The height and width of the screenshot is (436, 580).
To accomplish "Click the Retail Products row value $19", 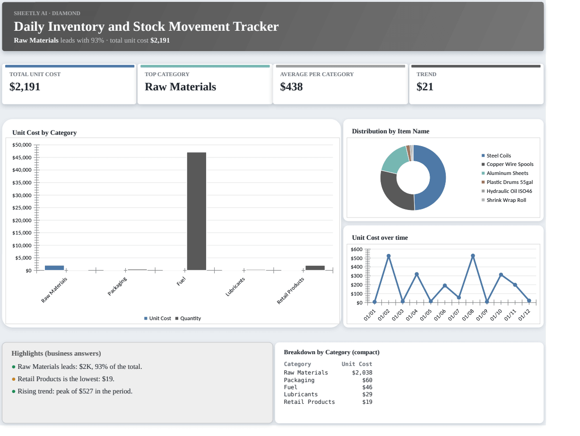I will [367, 402].
